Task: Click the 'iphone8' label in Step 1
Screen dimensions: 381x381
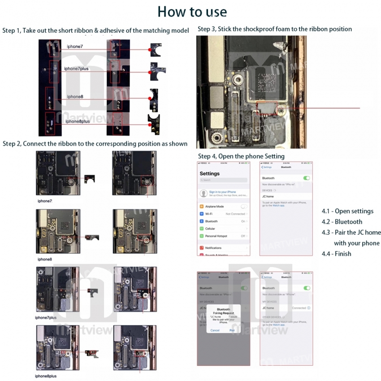Action: (x=75, y=96)
